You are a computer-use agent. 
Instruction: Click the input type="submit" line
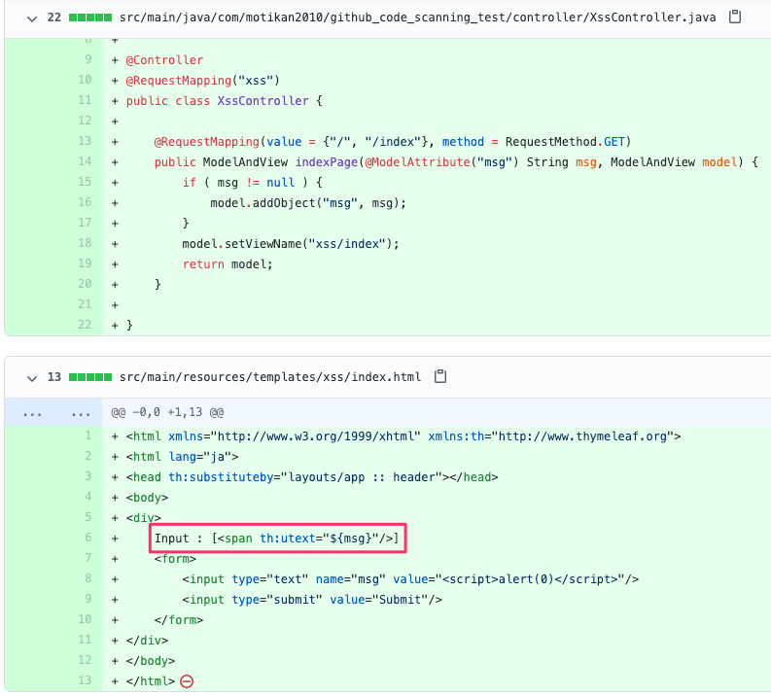(x=312, y=600)
